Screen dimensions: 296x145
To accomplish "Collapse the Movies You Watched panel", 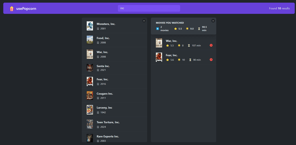I will coord(213,21).
